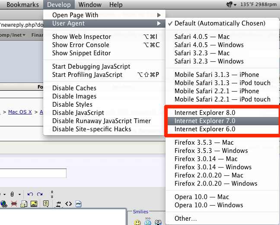Select Safari 3.2.3 — Windows user agent

(223, 61)
